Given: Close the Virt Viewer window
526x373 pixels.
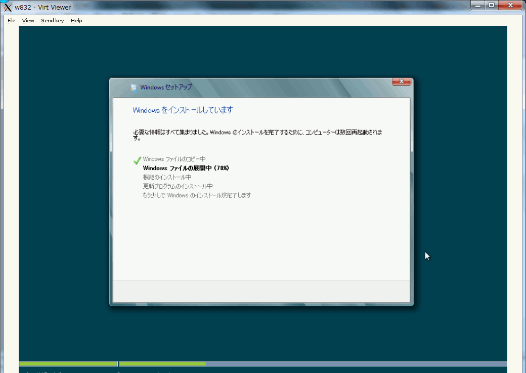Looking at the screenshot, I should pos(510,6).
